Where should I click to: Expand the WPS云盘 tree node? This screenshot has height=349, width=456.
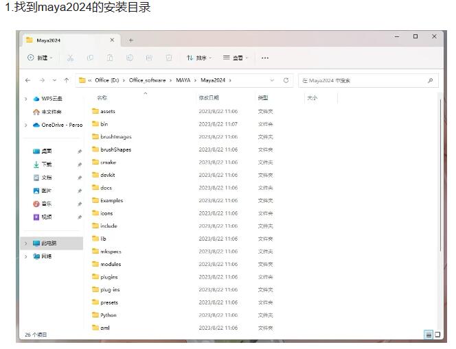tap(26, 99)
